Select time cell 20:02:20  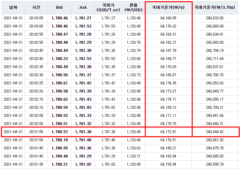(x=36, y=91)
